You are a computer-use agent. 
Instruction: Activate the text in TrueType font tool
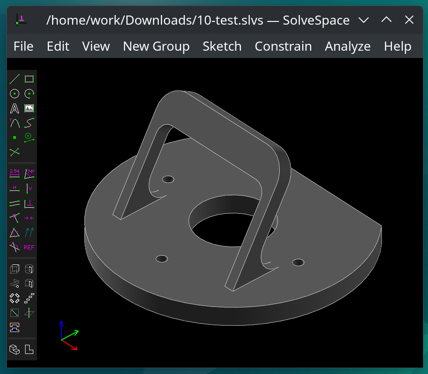15,108
